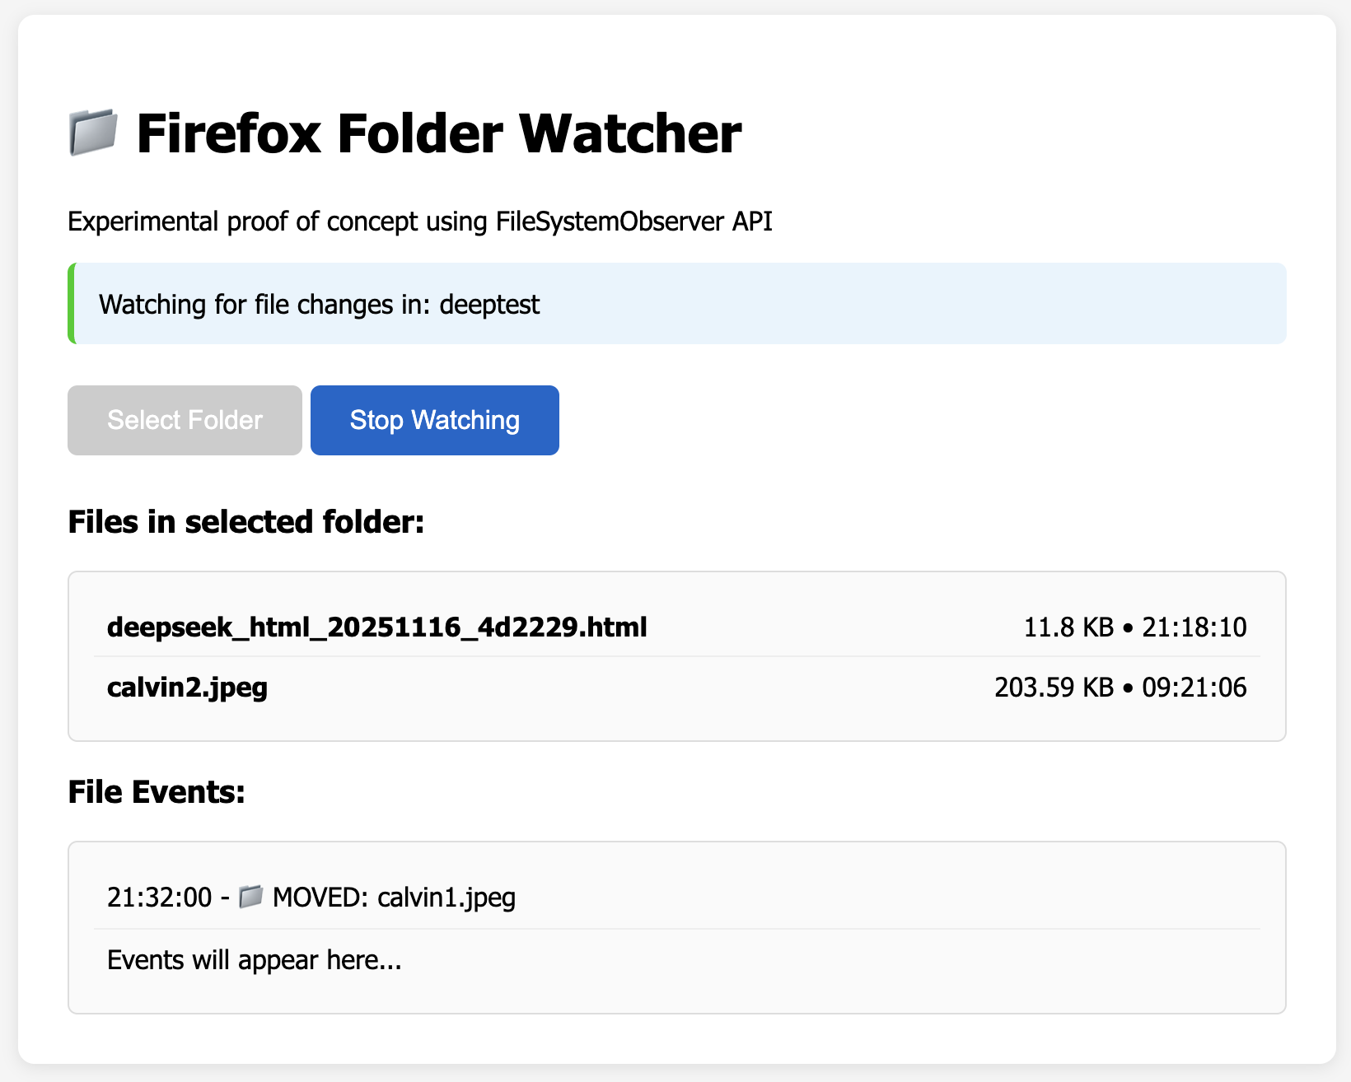Click the folder icon in the MOVED event
This screenshot has height=1082, width=1351.
pos(250,897)
